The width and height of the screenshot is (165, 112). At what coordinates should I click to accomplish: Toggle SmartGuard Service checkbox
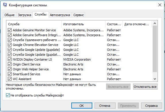pyautogui.click(x=9, y=74)
